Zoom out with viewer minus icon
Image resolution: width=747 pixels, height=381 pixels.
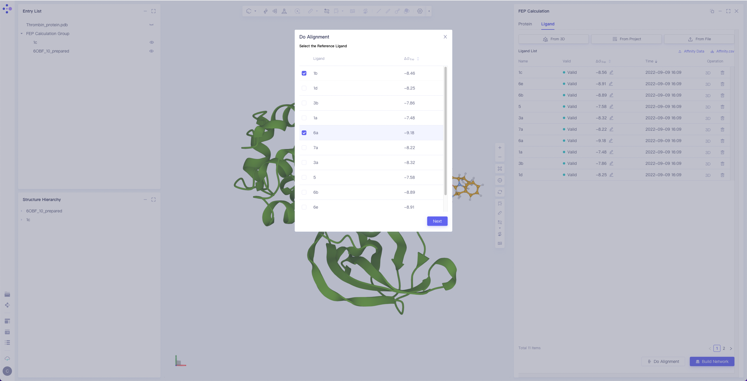coord(500,157)
